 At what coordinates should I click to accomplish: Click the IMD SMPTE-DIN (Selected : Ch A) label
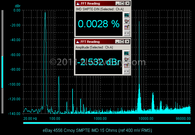coord(100,9)
